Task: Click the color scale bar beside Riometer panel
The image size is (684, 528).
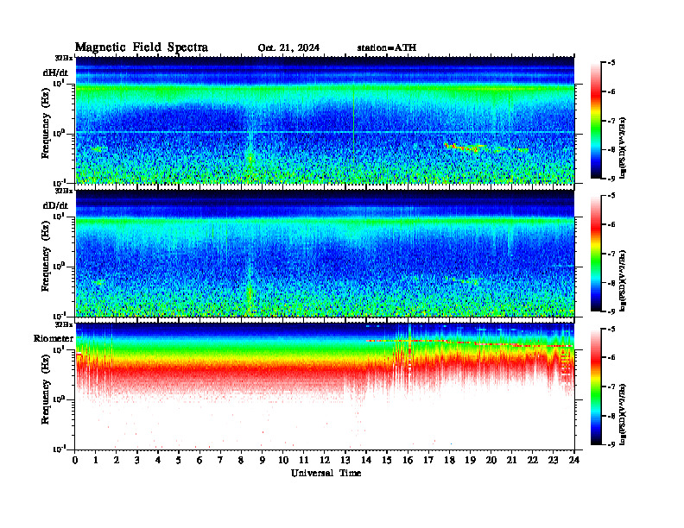Action: coord(596,387)
